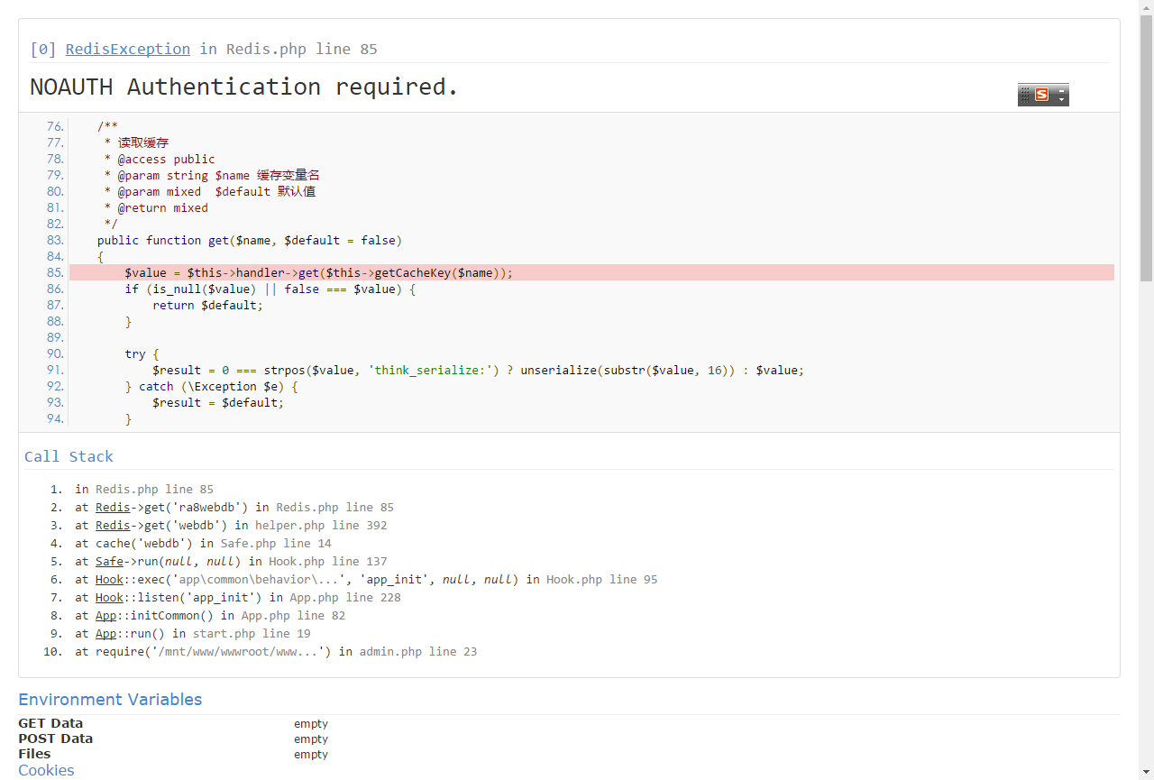
Task: Click the scrollbar up arrow
Action: (1146, 7)
